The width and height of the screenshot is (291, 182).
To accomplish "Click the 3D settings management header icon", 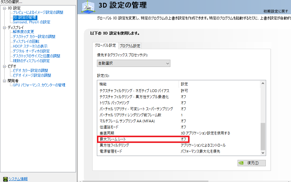I will coord(88,7).
